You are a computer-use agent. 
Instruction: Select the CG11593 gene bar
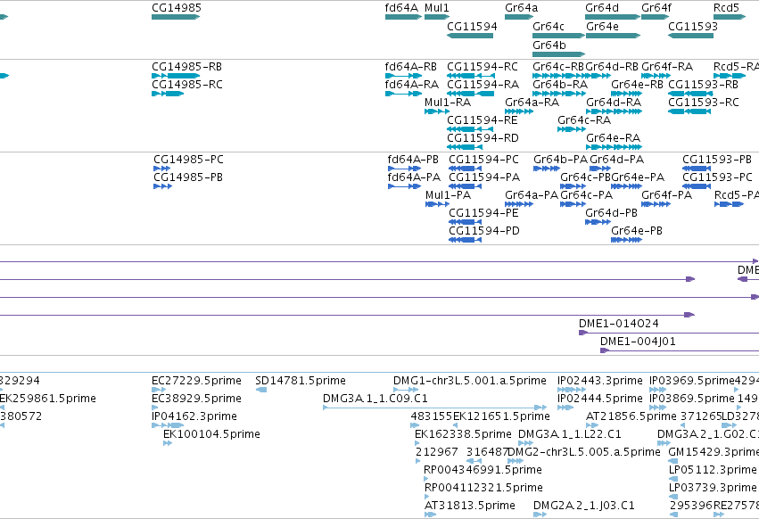tap(690, 36)
